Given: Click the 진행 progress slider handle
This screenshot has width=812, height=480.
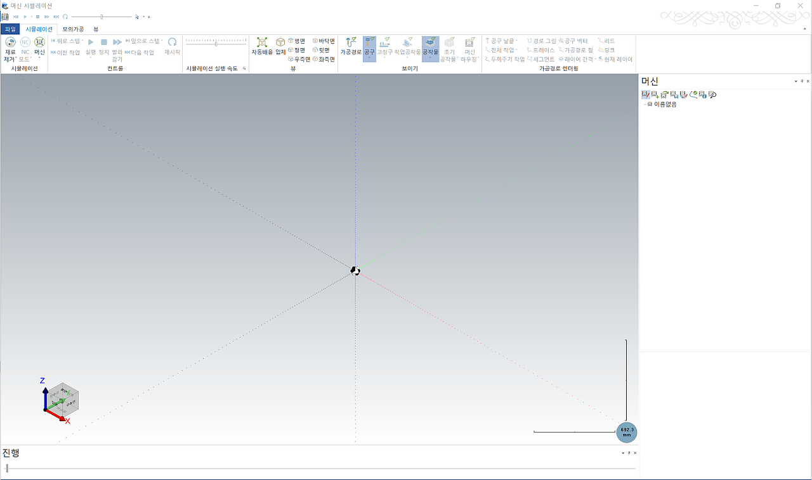Looking at the screenshot, I should point(7,469).
